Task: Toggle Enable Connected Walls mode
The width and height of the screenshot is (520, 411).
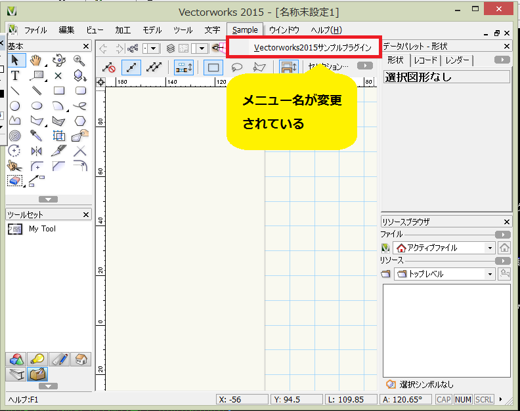Action: pos(183,68)
